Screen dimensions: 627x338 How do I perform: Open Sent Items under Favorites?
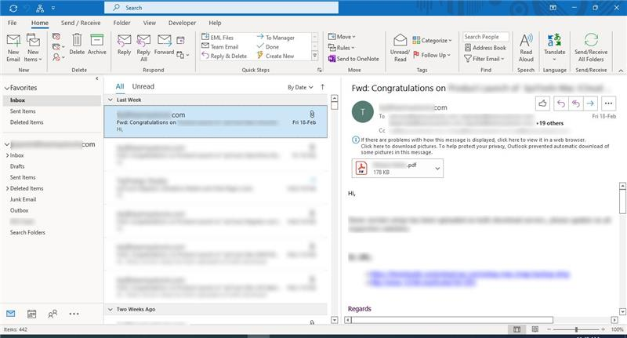click(23, 111)
